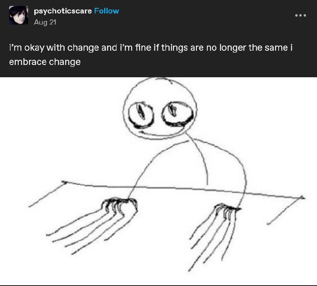Click the clawed hand on the drawing's right
This screenshot has width=317, height=286.
point(227,210)
